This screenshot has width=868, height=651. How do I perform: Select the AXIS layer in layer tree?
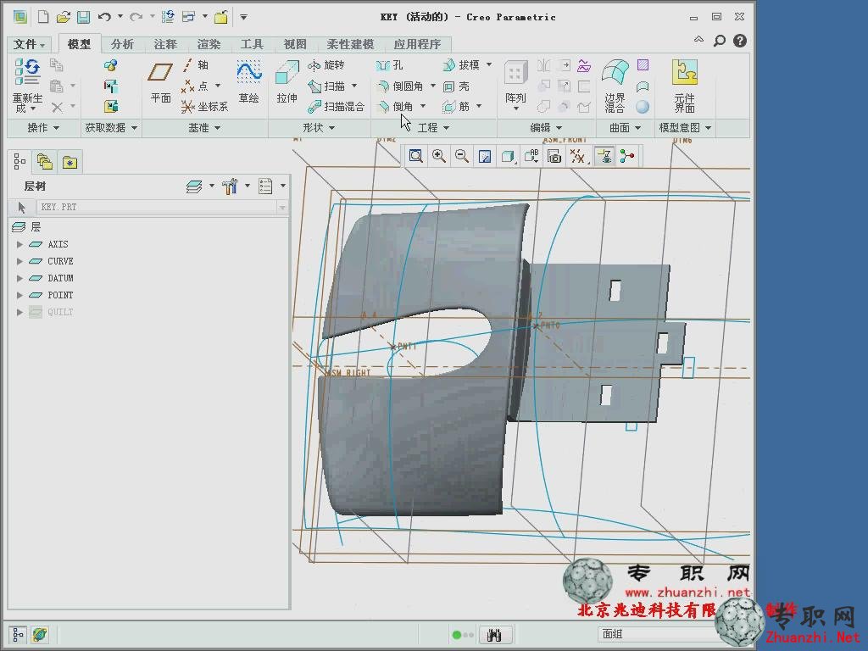pyautogui.click(x=58, y=244)
